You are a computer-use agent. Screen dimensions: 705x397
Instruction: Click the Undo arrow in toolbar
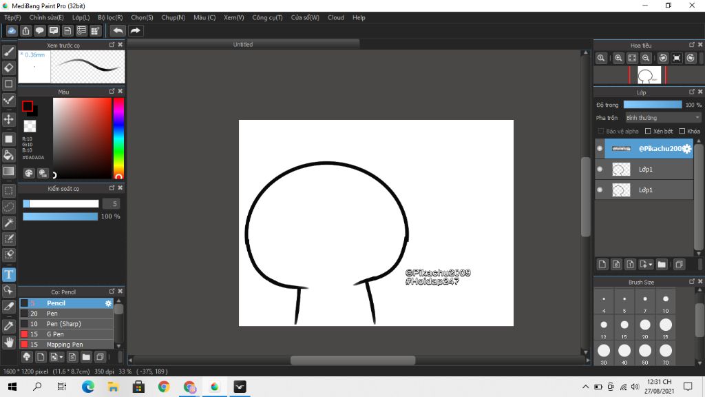click(x=118, y=30)
